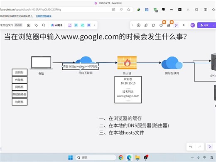Select the 物理层 box
This screenshot has width=216, height=162.
tap(20, 102)
